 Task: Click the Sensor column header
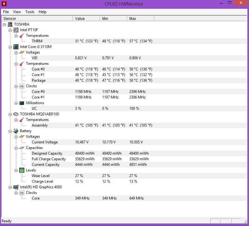[x=37, y=18]
